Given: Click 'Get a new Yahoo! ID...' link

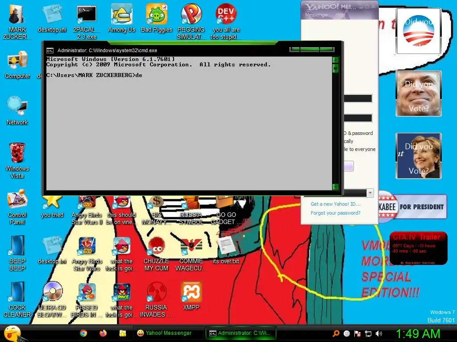Looking at the screenshot, I should pos(336,204).
